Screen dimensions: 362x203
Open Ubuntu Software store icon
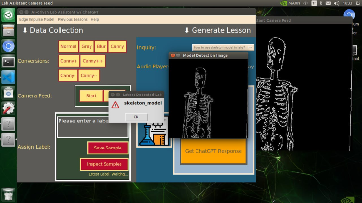(8, 93)
